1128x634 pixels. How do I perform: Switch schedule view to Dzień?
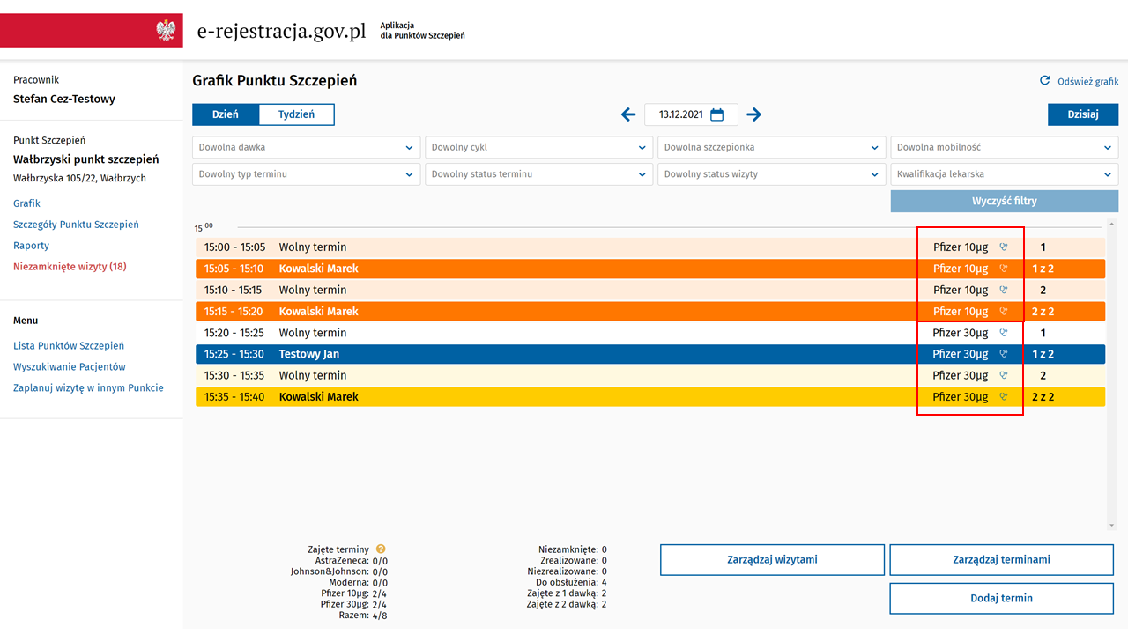(x=226, y=114)
